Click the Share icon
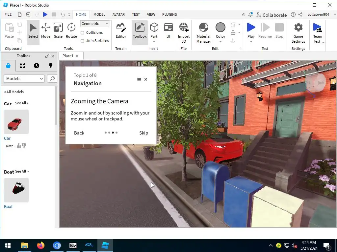The width and height of the screenshot is (337, 252). (300, 14)
